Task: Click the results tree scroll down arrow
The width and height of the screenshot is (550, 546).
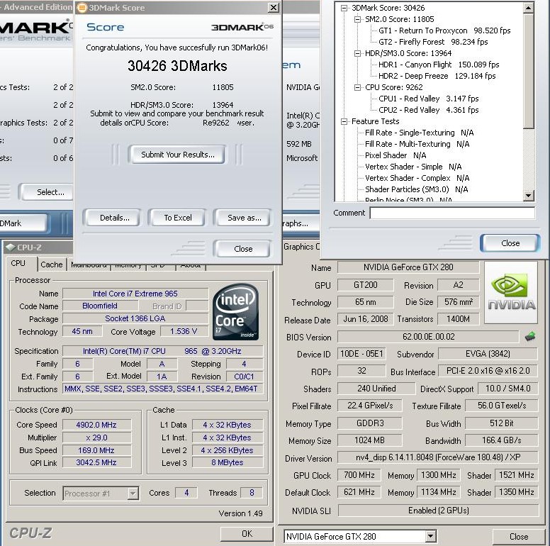Action: tap(528, 195)
